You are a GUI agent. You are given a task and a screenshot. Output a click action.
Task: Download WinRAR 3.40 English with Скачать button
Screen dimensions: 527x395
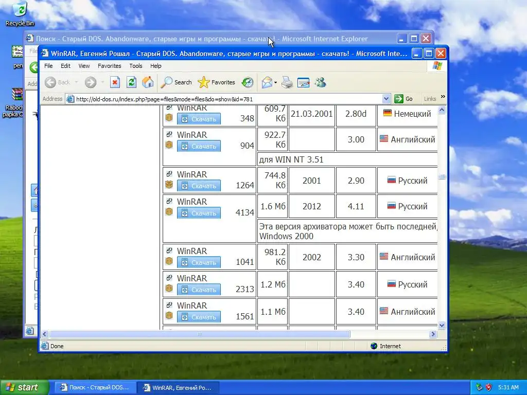(199, 317)
